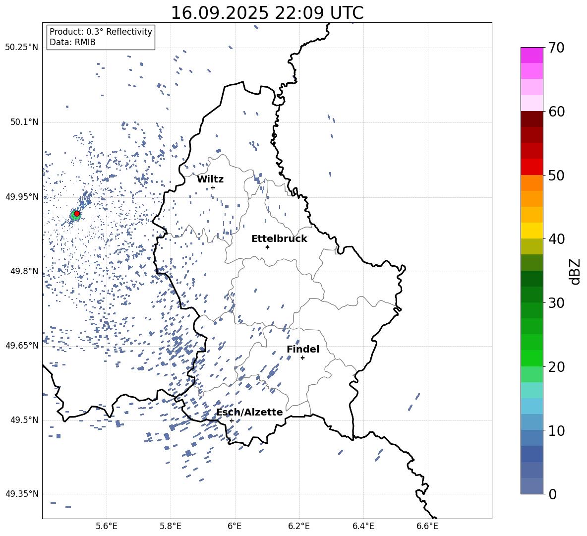Image resolution: width=587 pixels, height=536 pixels.
Task: Click the 60 tick label on colorbar
Action: 556,112
